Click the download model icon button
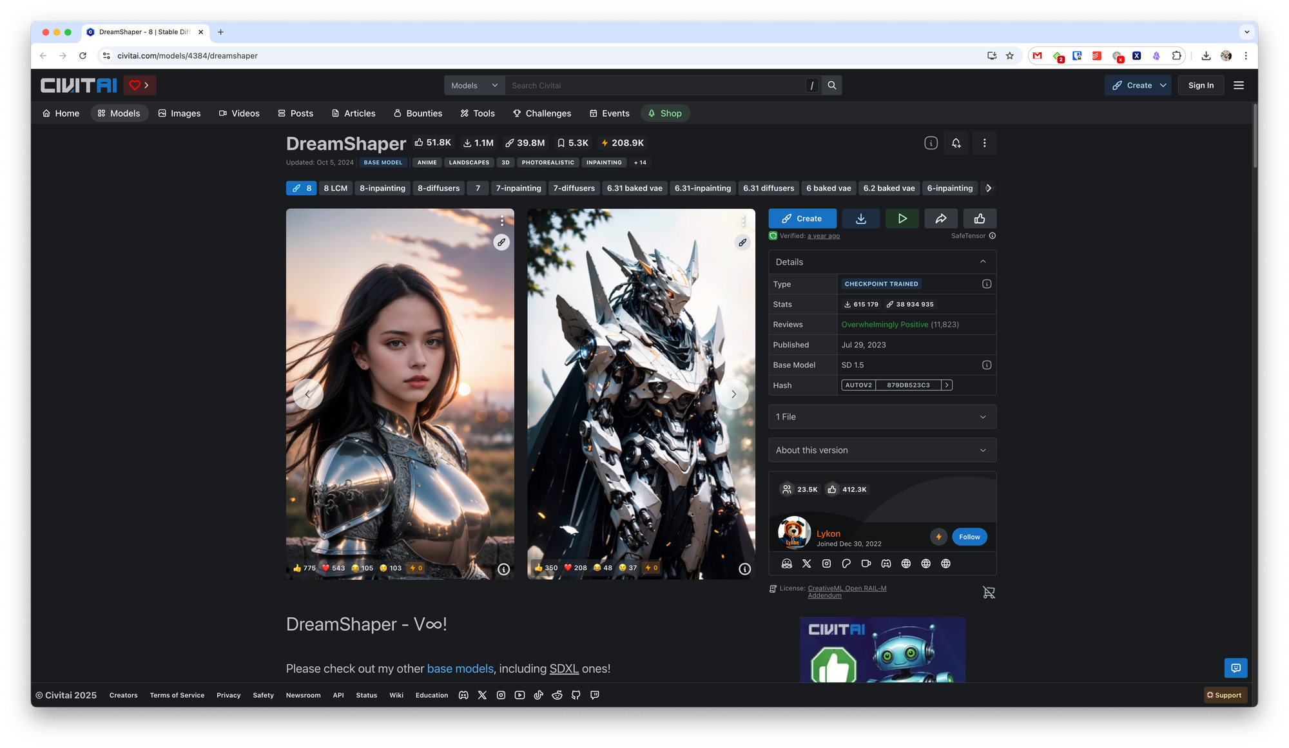 [x=860, y=218]
